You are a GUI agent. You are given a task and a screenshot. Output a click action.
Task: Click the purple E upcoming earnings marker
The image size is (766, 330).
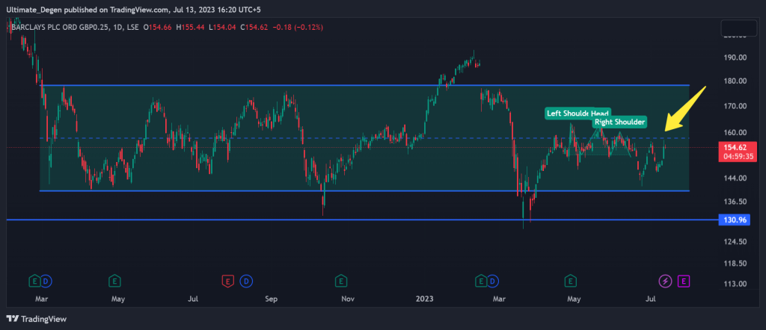(684, 281)
